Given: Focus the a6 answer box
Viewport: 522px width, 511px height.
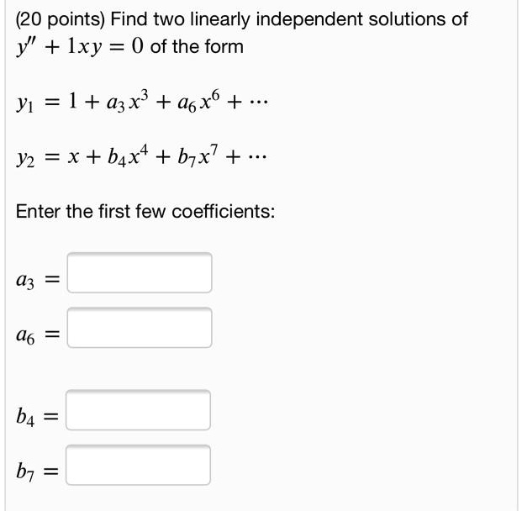Looking at the screenshot, I should (140, 329).
